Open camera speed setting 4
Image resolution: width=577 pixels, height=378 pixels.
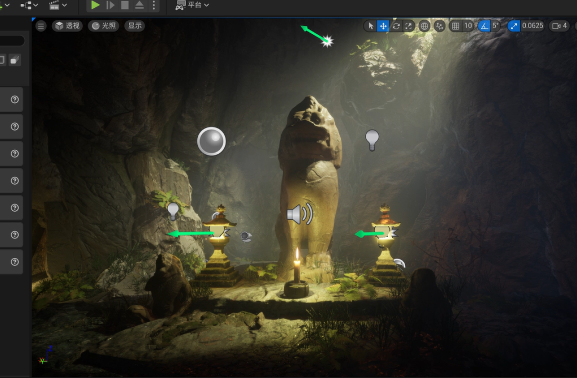560,26
